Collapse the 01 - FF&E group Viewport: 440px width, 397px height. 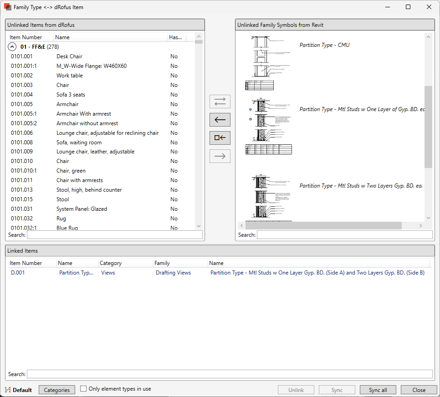[12, 47]
